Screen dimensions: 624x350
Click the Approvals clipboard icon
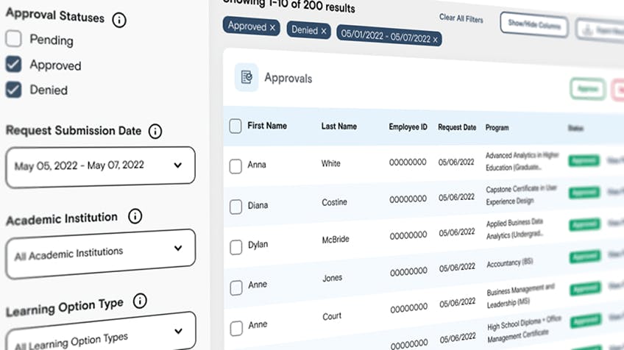(247, 77)
